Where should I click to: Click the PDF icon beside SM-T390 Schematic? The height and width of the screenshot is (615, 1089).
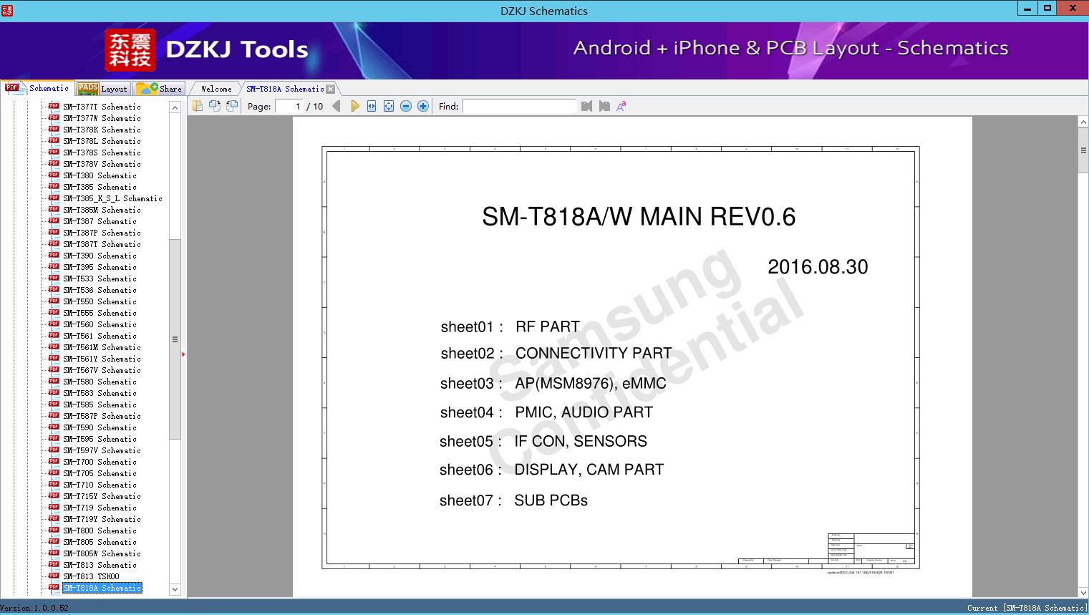[x=54, y=255]
